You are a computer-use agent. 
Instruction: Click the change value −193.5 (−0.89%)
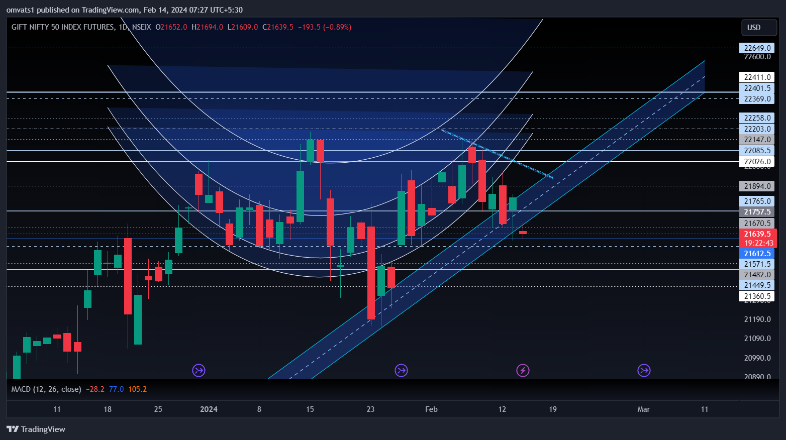click(325, 27)
